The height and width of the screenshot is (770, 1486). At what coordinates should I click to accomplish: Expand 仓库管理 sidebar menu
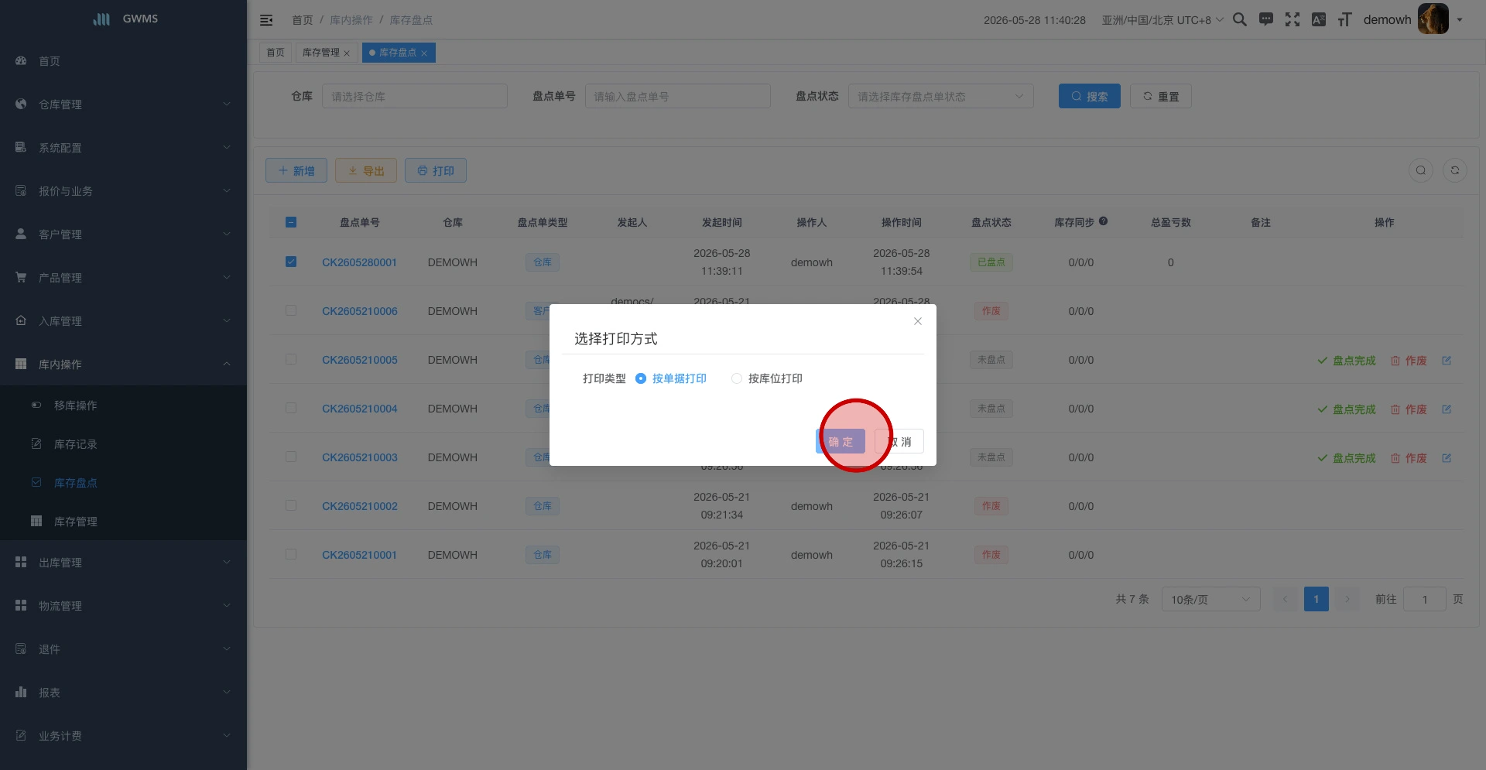(124, 104)
